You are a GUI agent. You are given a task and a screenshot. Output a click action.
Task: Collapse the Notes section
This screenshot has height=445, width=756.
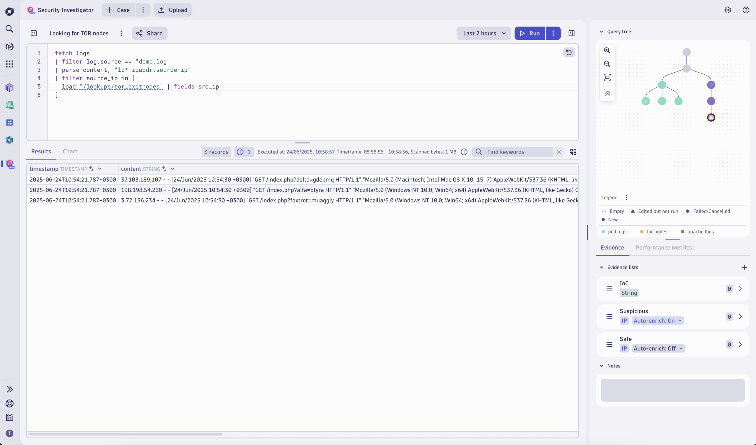(602, 366)
